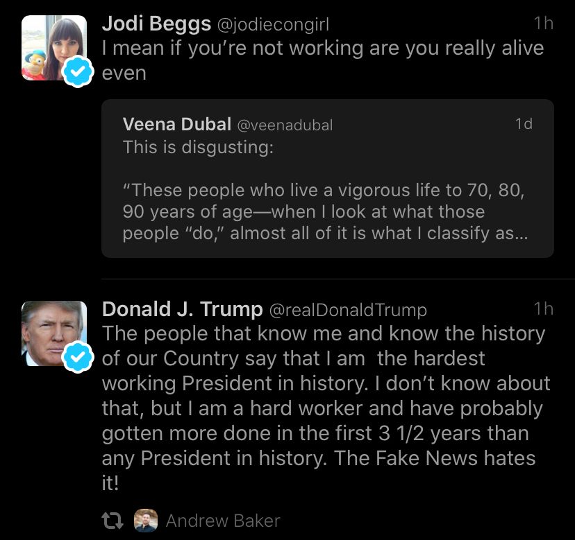Open the retweeter Andrew Baker's name
This screenshot has height=540, width=575.
click(x=223, y=521)
